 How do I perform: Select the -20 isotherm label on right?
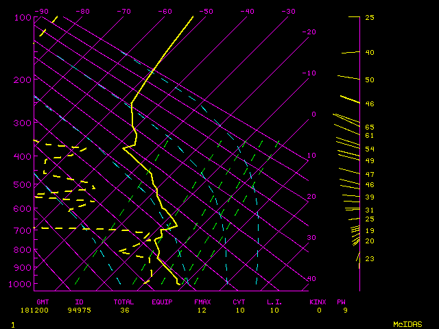(310, 32)
